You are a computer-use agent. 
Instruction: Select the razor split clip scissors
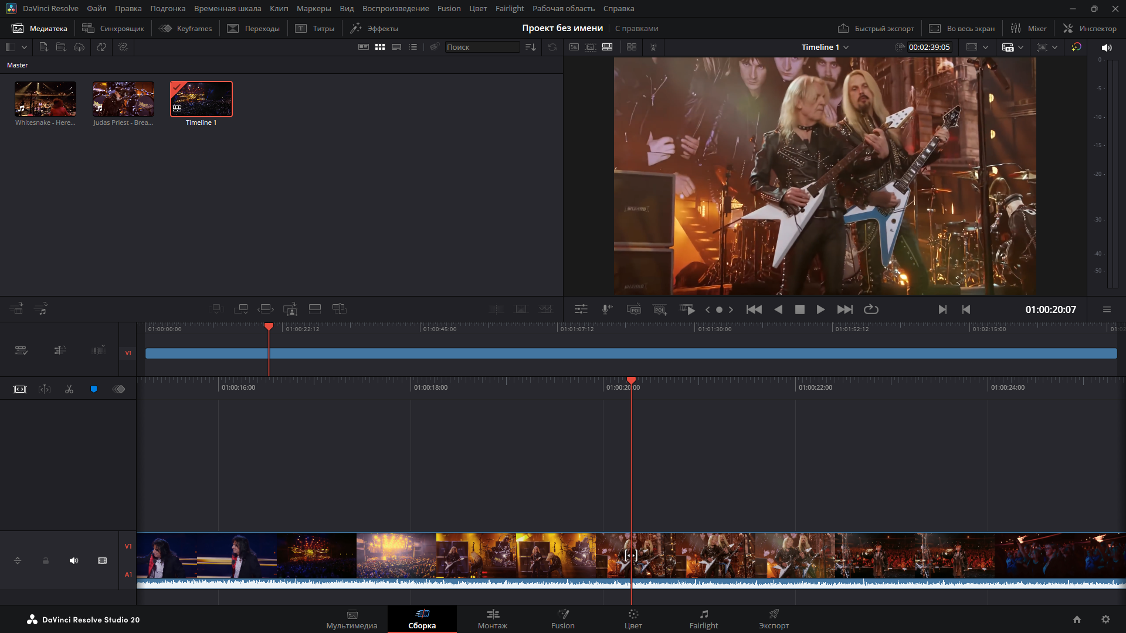(x=69, y=389)
